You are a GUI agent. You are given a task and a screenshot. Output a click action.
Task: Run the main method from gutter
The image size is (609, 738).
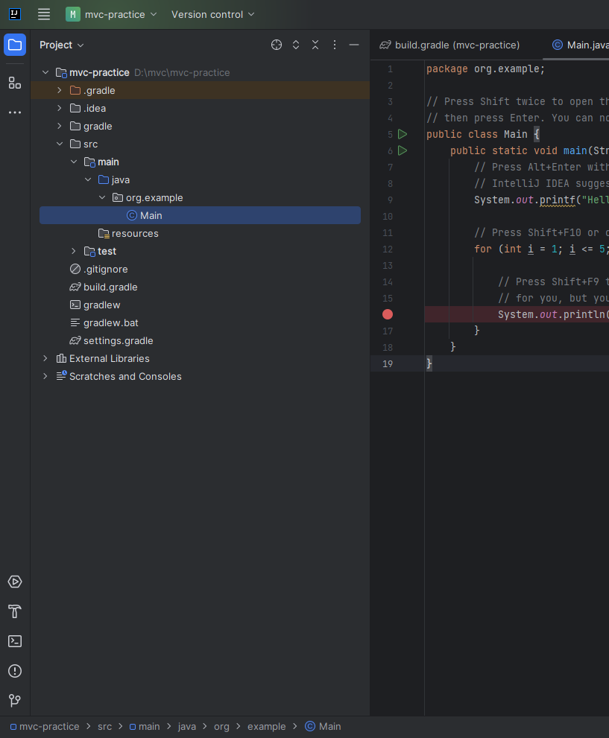[x=403, y=150]
